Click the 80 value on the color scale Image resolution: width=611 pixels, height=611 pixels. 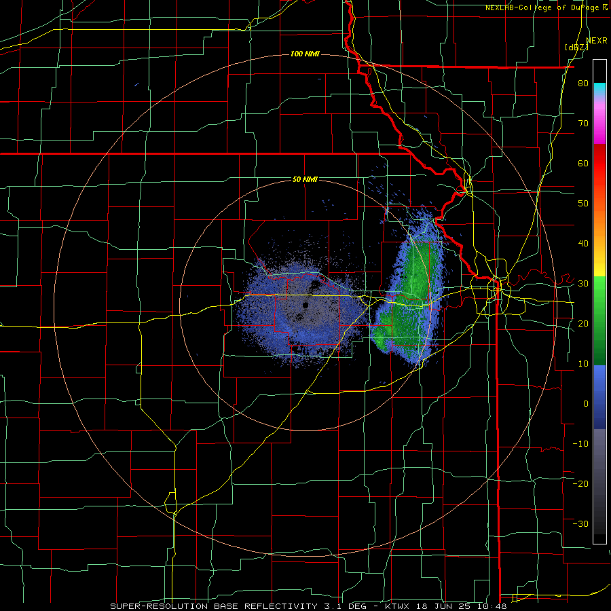[583, 84]
